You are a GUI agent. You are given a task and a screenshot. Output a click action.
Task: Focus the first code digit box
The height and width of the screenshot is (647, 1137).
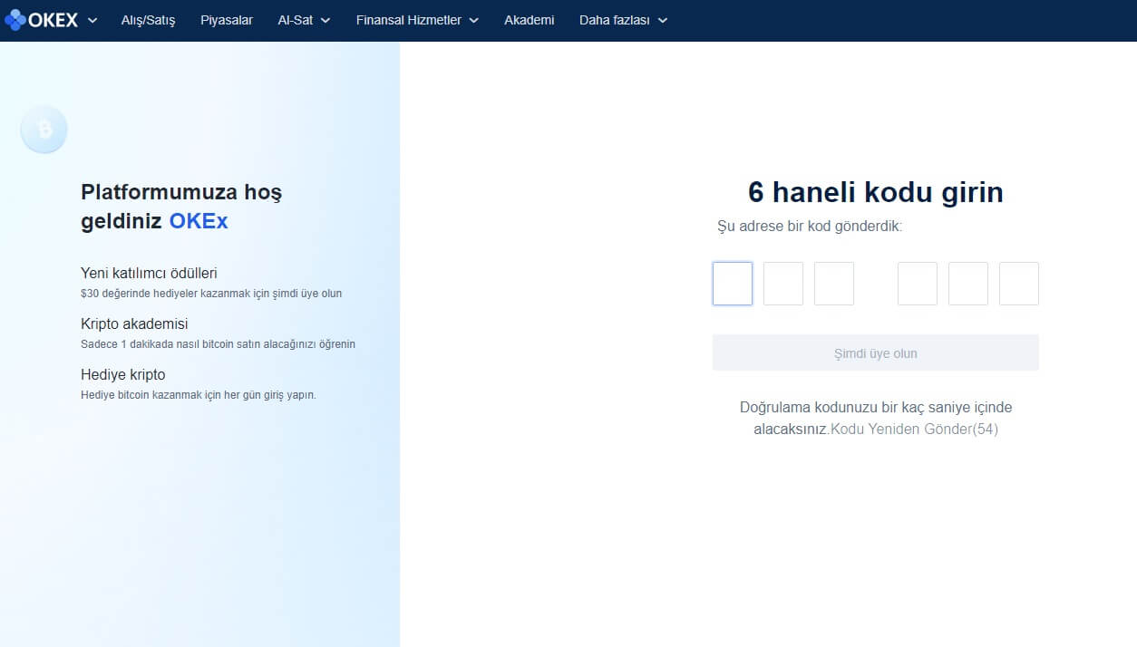[733, 284]
